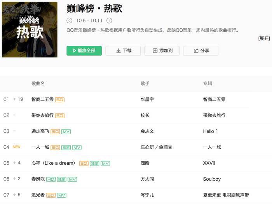Image resolution: width=272 pixels, height=204 pixels.
Task: Open artist 岑宁儿
Action: [x=147, y=195]
